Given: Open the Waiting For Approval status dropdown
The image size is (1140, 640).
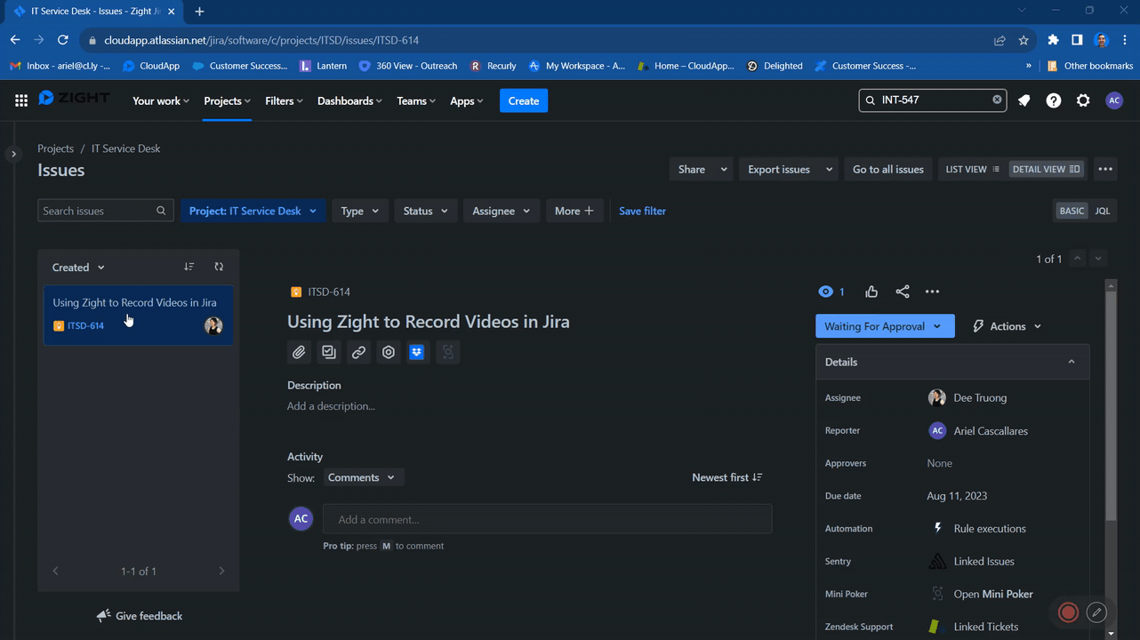Looking at the screenshot, I should click(885, 326).
